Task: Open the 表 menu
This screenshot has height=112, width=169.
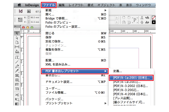Action: [121, 5]
